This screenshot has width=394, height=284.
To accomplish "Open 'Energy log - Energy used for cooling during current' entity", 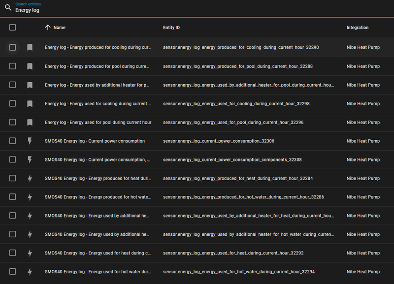I will (x=98, y=104).
